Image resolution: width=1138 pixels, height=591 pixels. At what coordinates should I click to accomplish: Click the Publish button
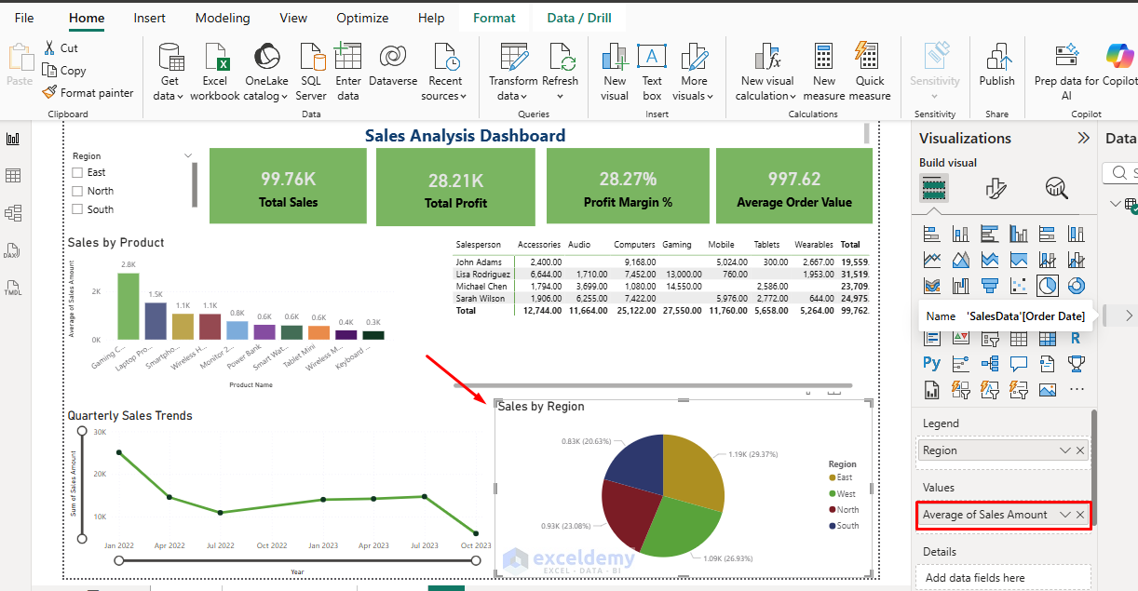(x=996, y=70)
